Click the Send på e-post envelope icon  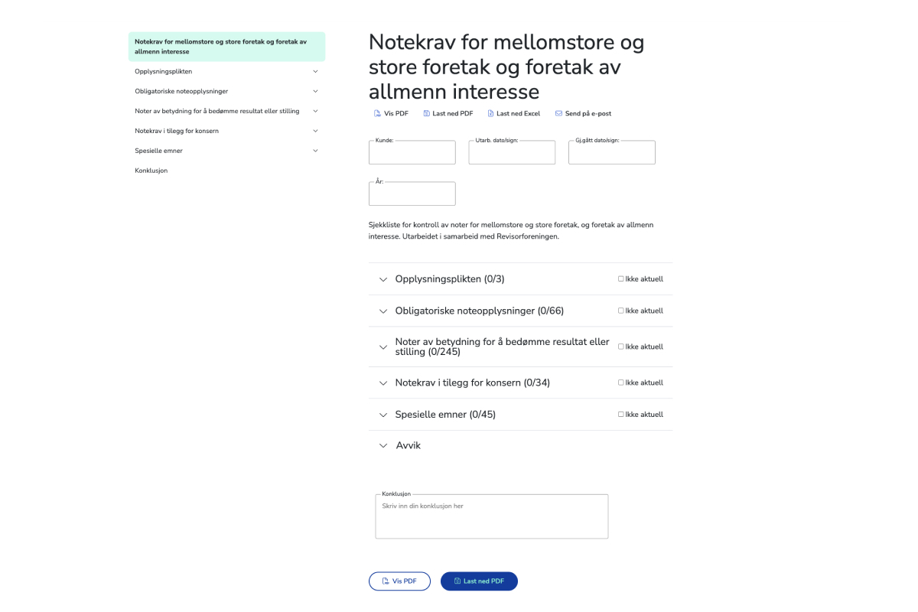(x=558, y=112)
